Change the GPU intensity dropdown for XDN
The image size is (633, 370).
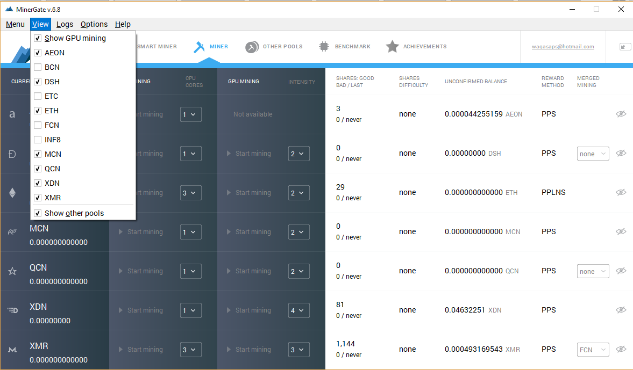click(x=298, y=310)
